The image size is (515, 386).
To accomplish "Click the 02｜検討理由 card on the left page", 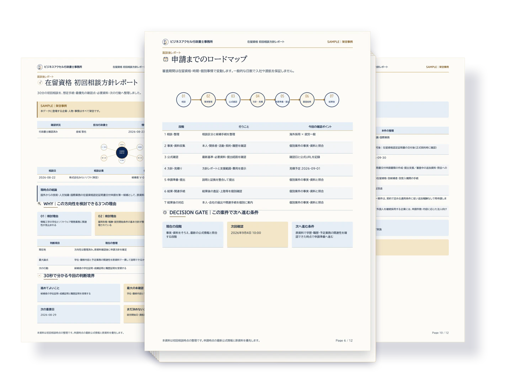I will [x=120, y=224].
